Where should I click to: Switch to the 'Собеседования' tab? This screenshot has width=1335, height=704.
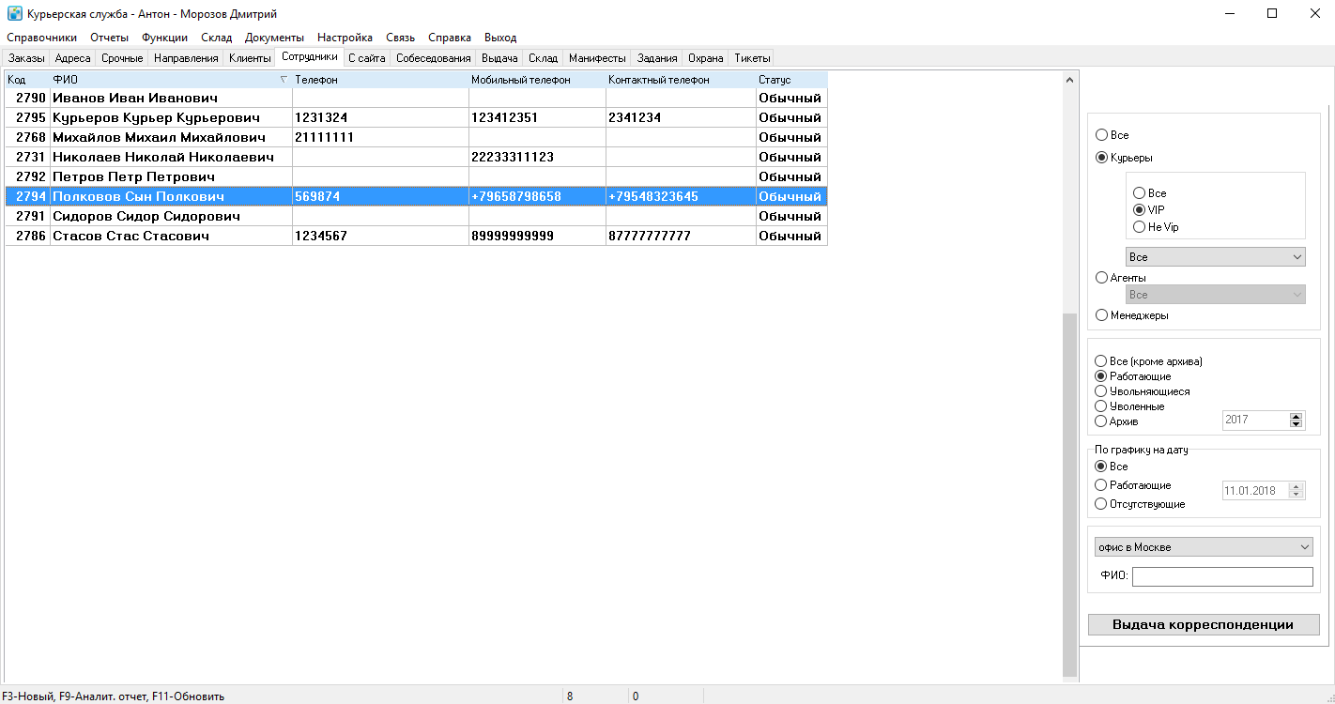434,58
